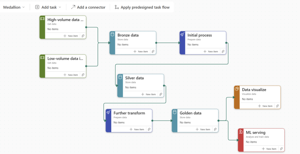The width and height of the screenshot is (300, 154).
Task: Click the ML serving task type icon
Action: 241,132
